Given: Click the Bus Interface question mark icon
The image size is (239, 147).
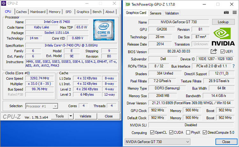Looking at the screenshot, I should (234, 66).
